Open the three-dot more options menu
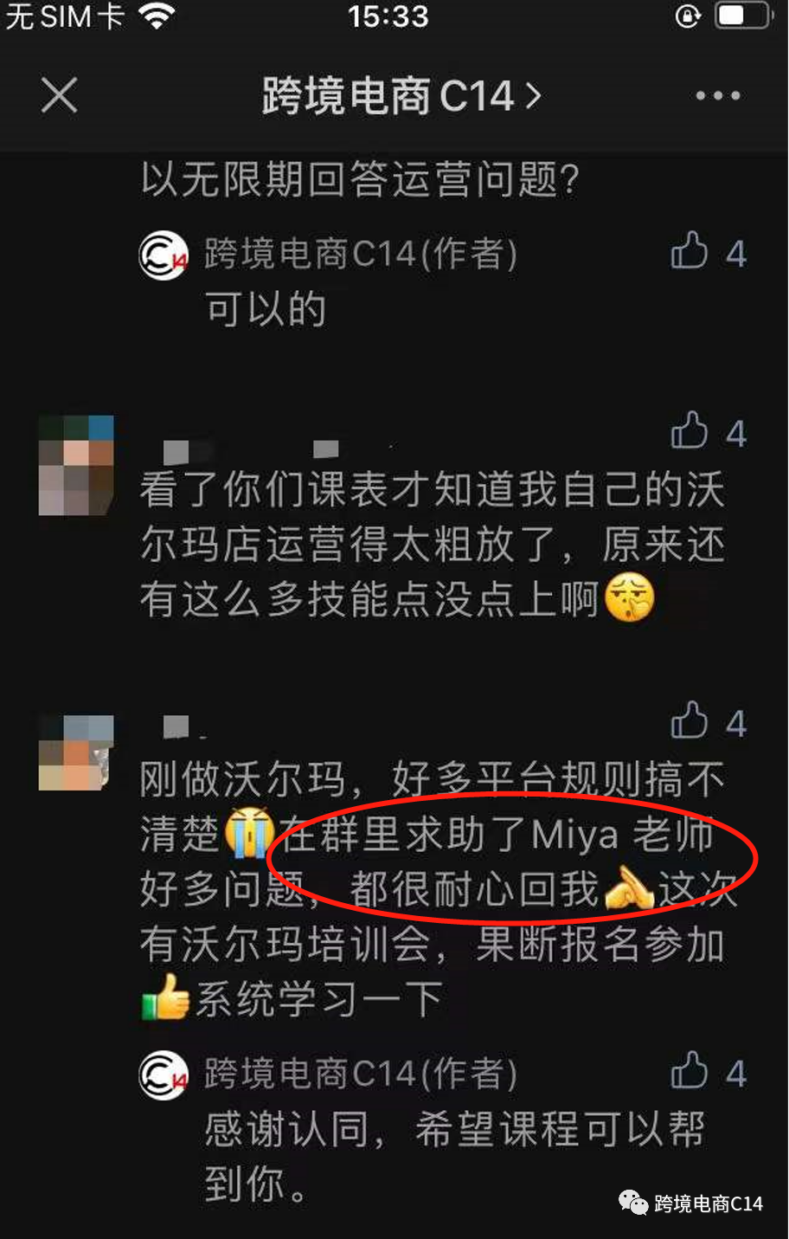 (x=718, y=96)
